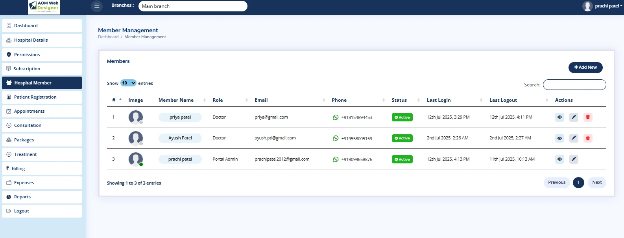
Task: Edit prachi patel with pencil icon
Action: [574, 159]
